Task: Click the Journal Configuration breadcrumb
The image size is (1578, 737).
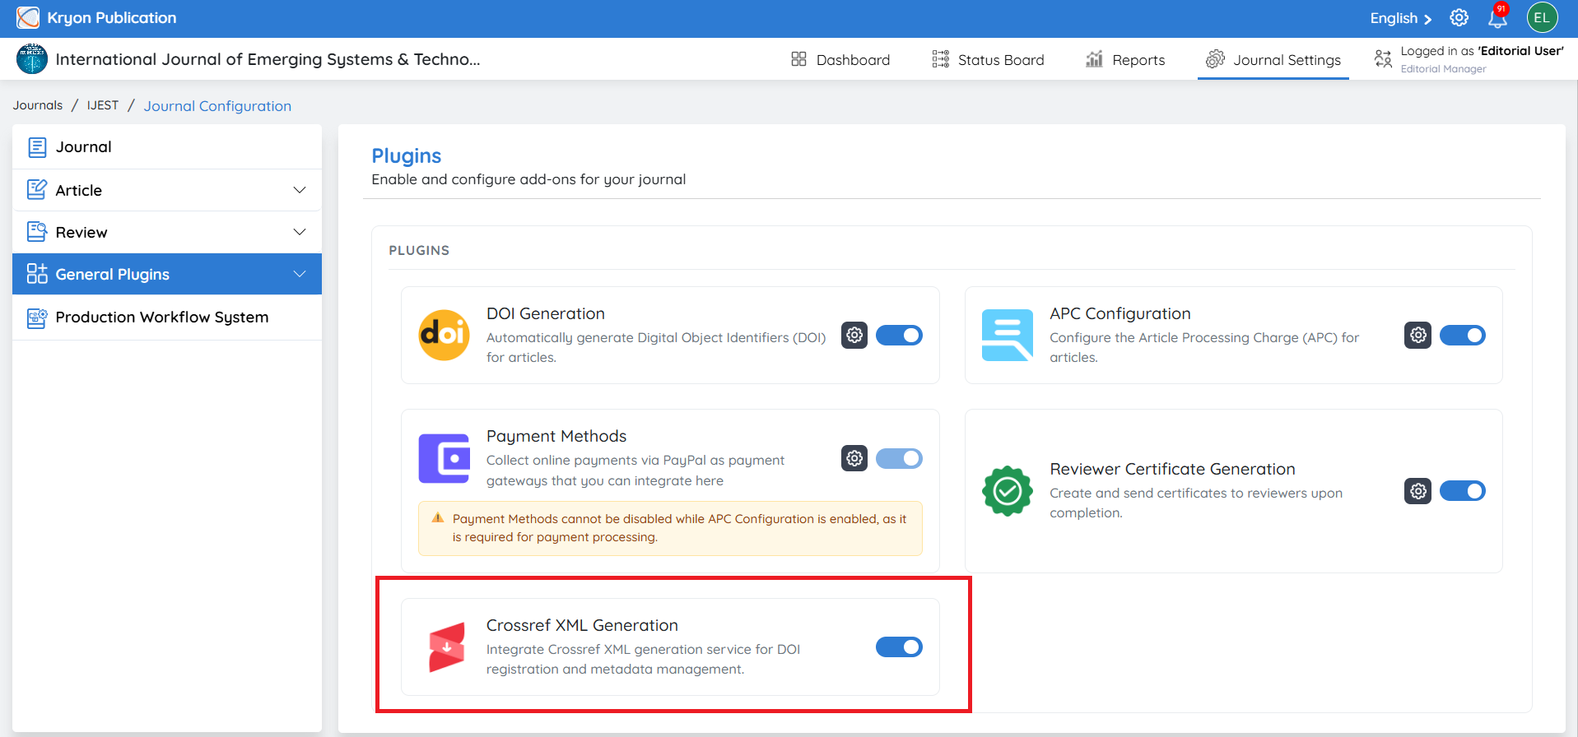Action: [217, 106]
